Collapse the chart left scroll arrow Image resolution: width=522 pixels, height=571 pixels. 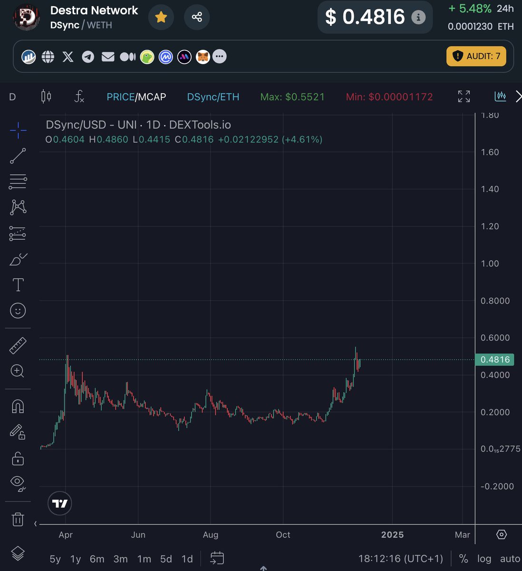36,524
